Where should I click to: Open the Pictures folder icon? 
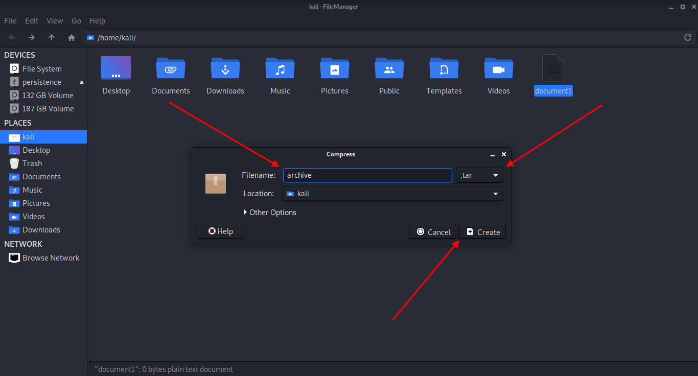point(335,69)
